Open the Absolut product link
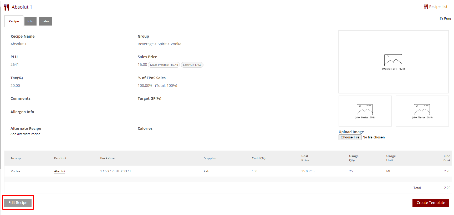Screen dimensions: 454x215 click(x=60, y=171)
